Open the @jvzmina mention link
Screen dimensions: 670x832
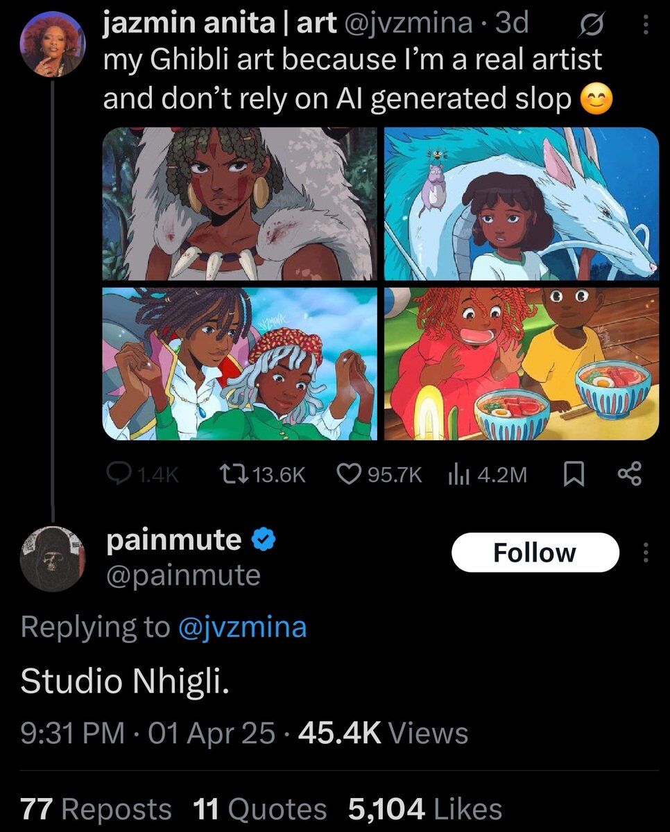coord(242,627)
